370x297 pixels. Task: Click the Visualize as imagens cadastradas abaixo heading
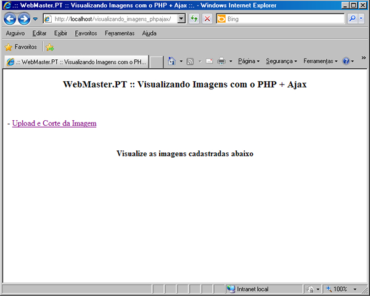click(185, 153)
